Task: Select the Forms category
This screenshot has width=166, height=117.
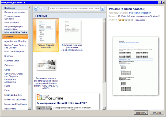Action: (x=7, y=90)
